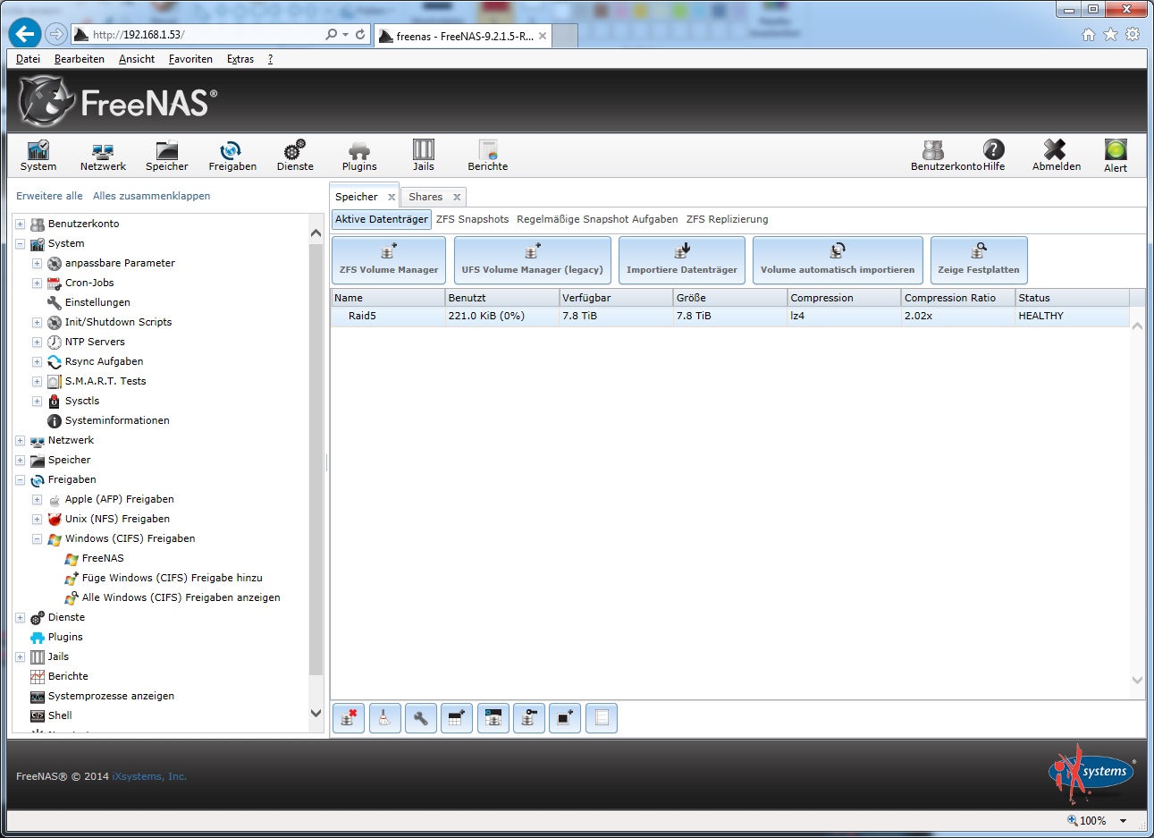The width and height of the screenshot is (1154, 838).
Task: Expand the Rsync Aufgaben tree node
Action: 37,362
